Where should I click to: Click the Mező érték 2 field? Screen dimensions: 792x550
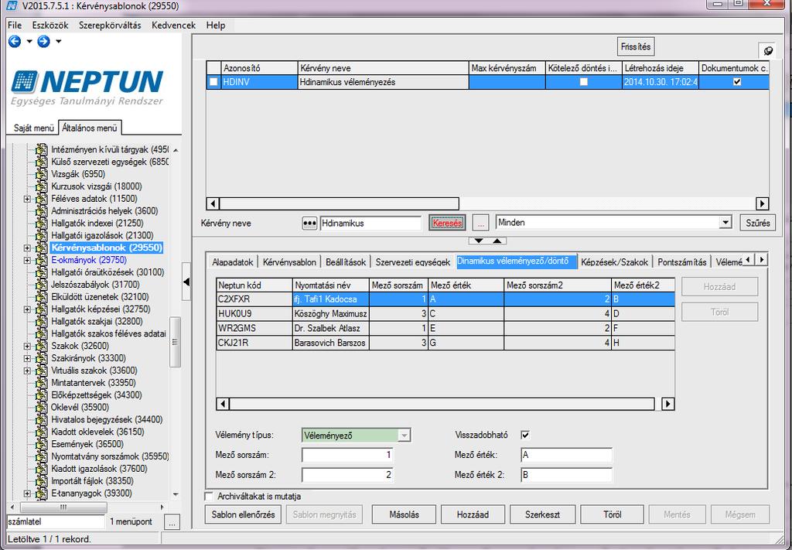(566, 475)
